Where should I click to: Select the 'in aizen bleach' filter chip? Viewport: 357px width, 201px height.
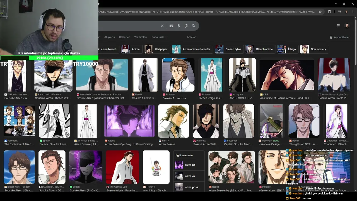pos(109,49)
